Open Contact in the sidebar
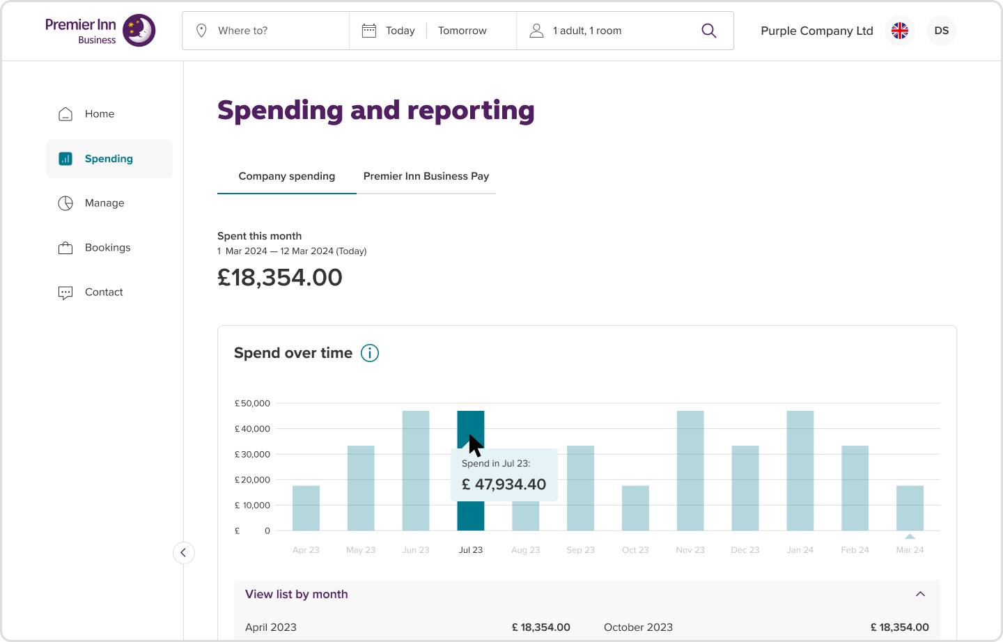 (109, 292)
